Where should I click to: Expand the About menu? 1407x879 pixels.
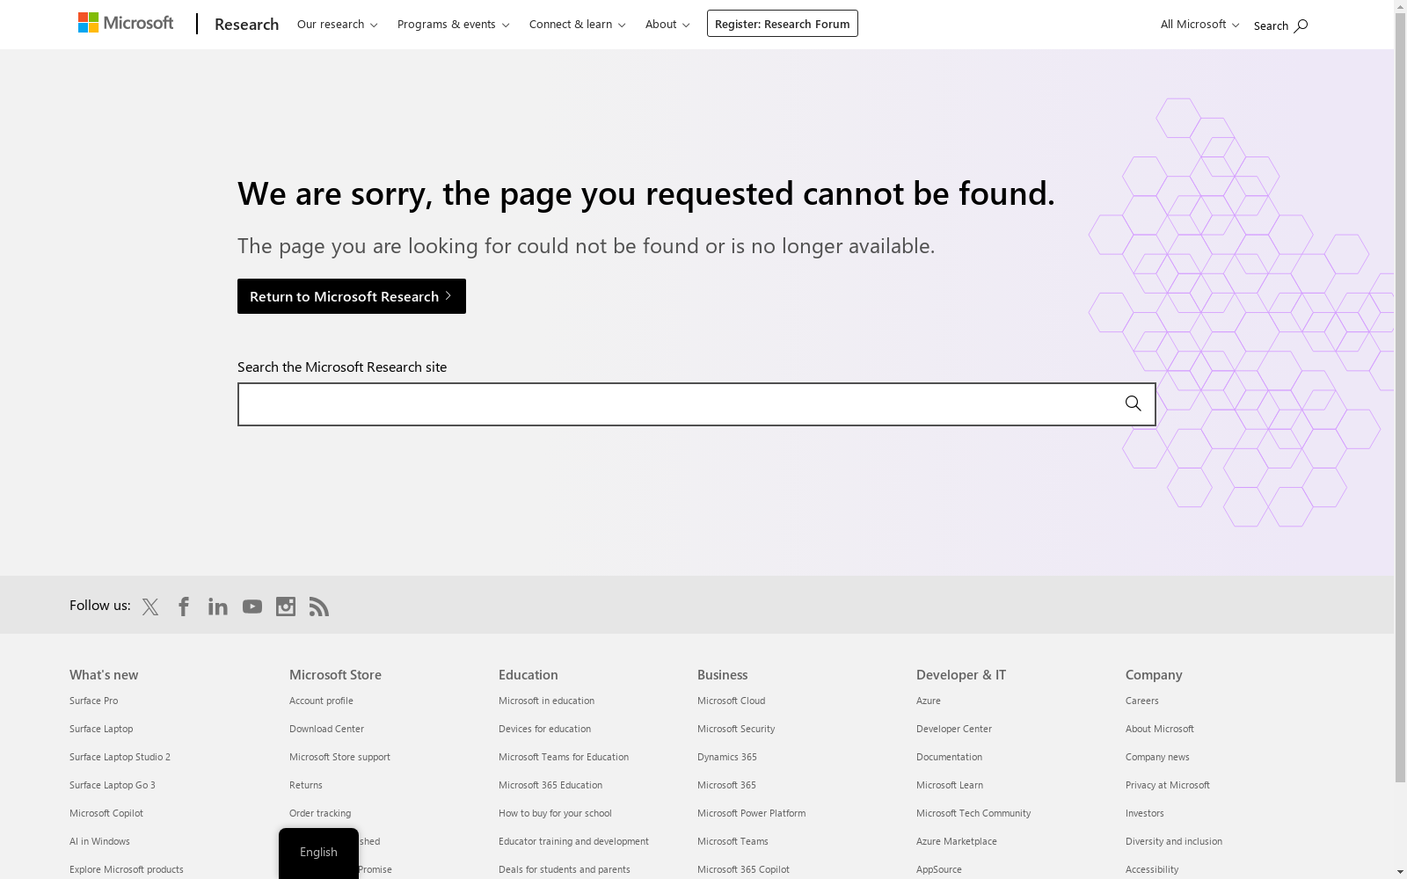click(x=667, y=25)
